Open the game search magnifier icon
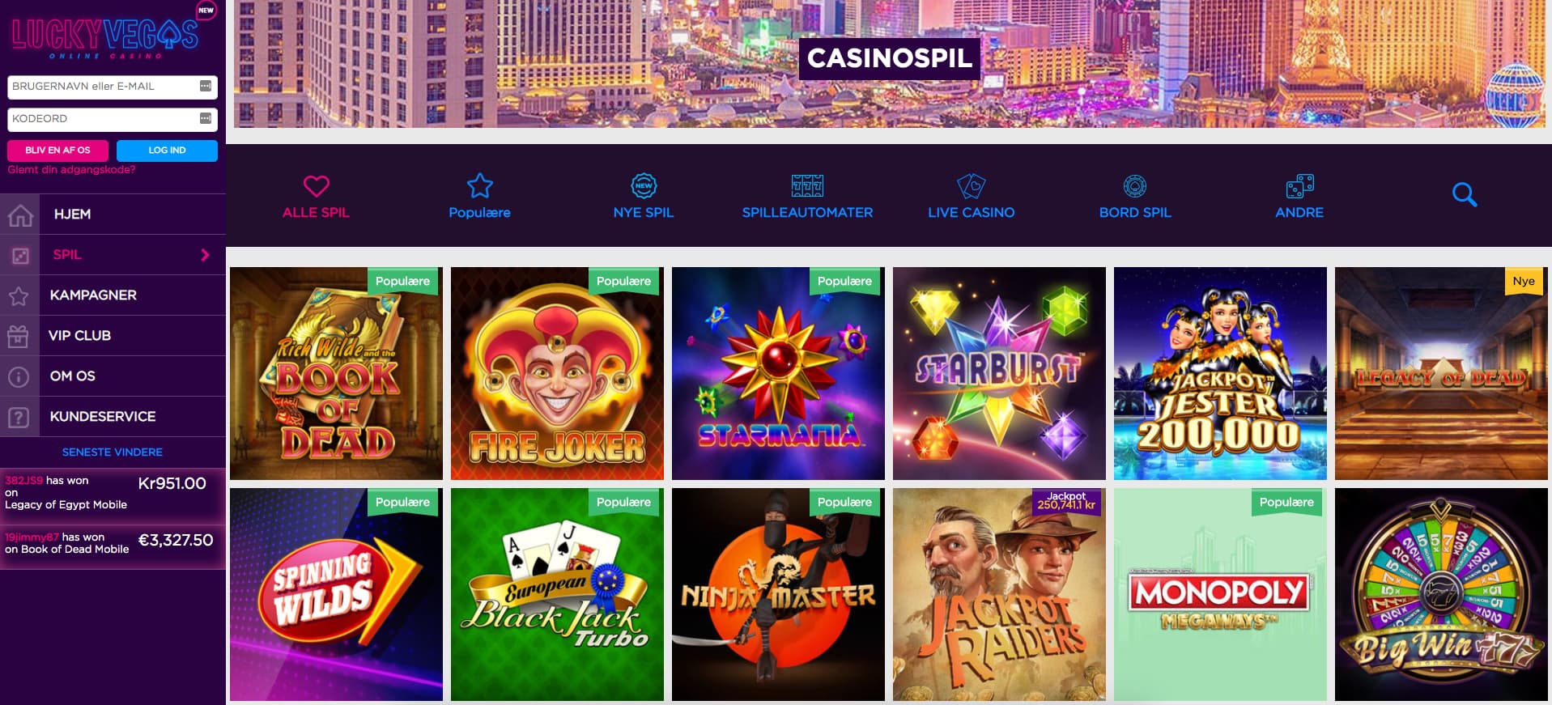Screen dimensions: 1552x705 click(x=1465, y=194)
